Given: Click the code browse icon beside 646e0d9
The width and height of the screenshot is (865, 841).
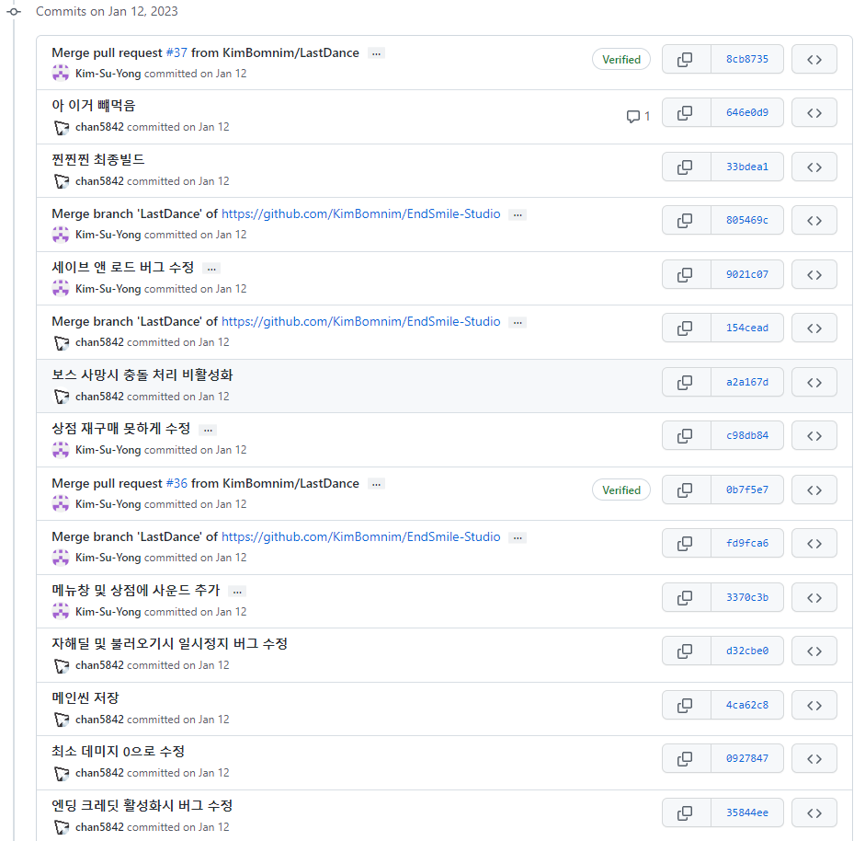Looking at the screenshot, I should (814, 112).
